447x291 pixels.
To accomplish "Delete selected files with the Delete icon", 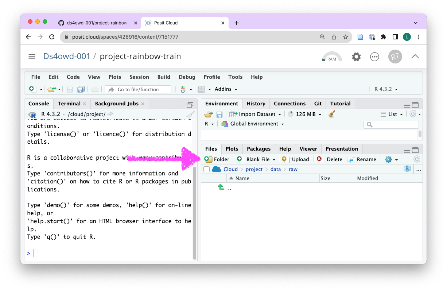I will pyautogui.click(x=320, y=159).
